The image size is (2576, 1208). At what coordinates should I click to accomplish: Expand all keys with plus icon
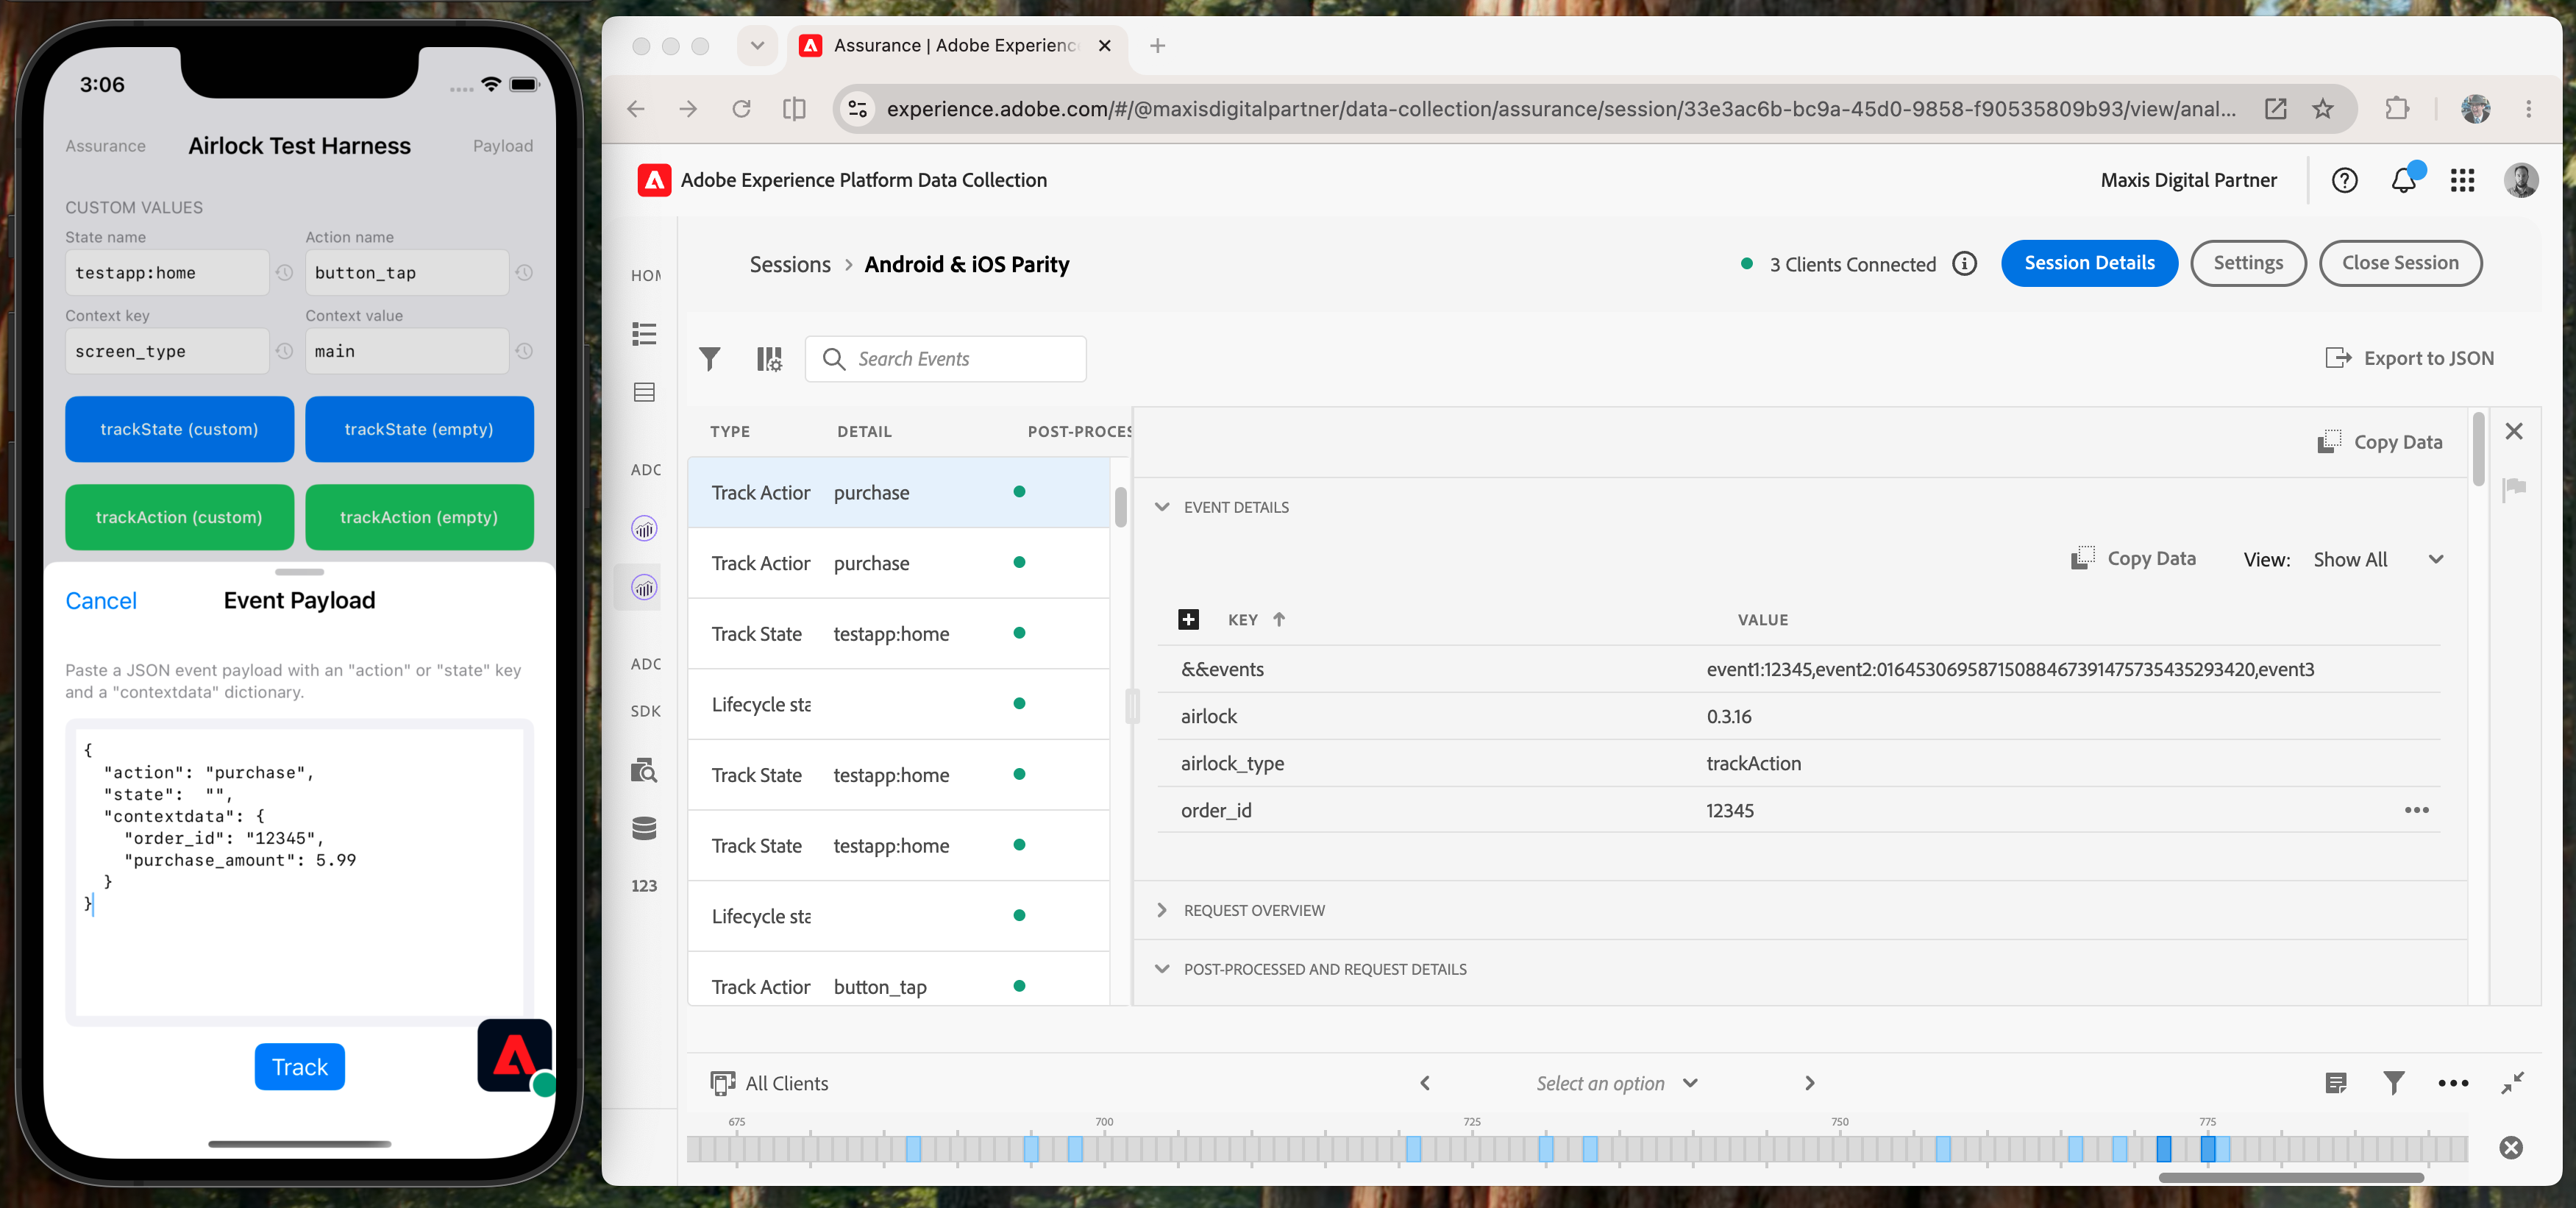pos(1188,620)
